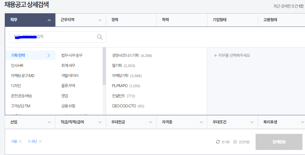Remove the 7~9년 filter tag
This screenshot has height=155, width=305.
click(x=40, y=141)
